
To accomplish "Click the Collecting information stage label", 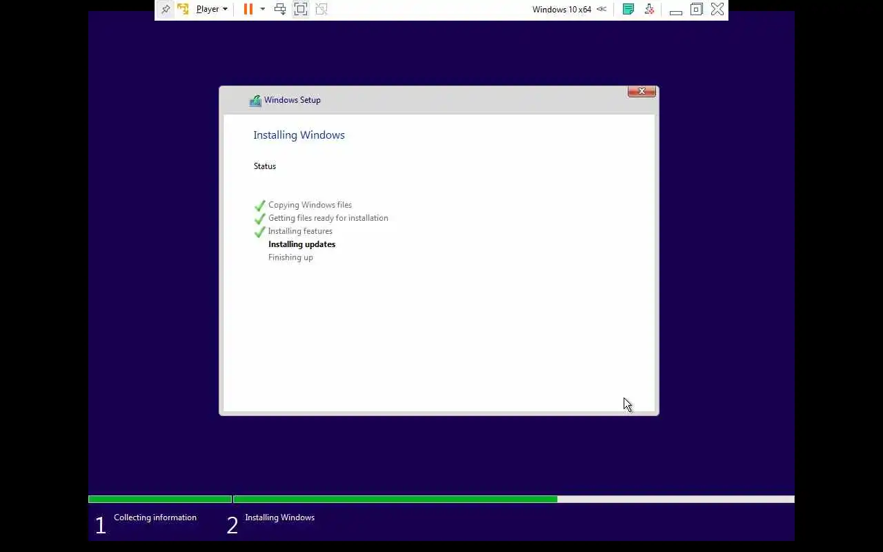I will 155,517.
